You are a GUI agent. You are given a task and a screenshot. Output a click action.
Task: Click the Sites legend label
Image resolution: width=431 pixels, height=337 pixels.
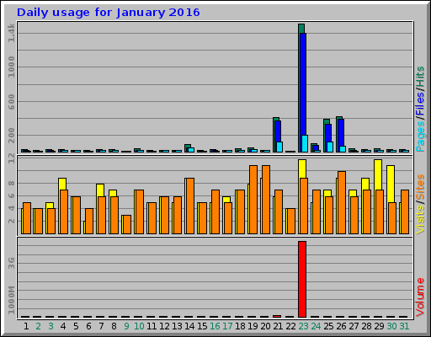[x=420, y=186]
